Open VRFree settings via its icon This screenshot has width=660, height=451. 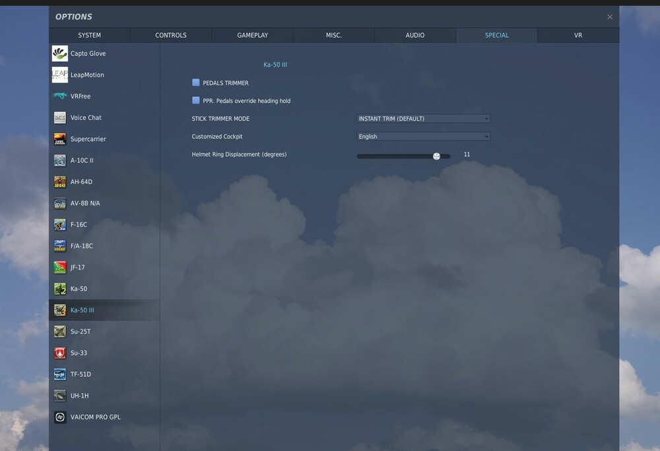point(59,96)
